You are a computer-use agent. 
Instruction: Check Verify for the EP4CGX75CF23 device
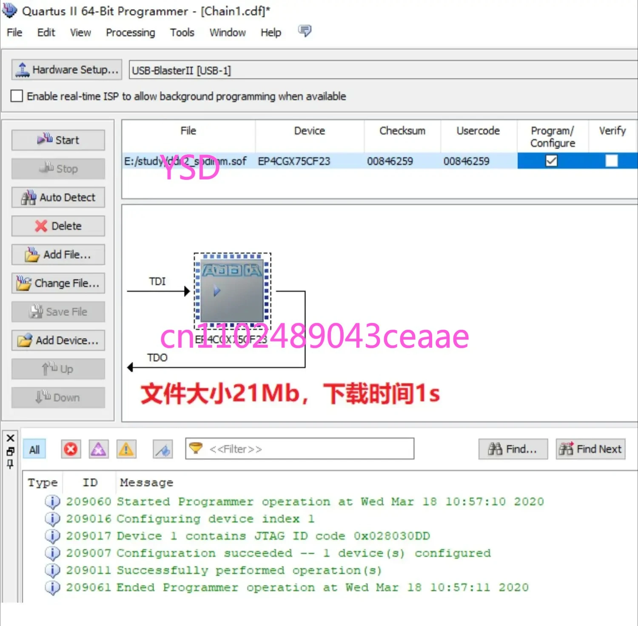coord(612,161)
